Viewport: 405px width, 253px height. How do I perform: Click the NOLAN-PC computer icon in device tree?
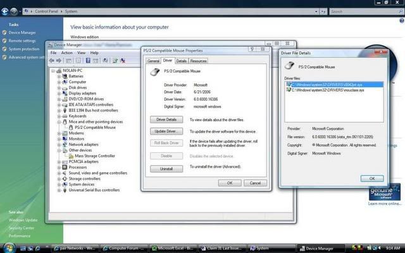(x=59, y=70)
